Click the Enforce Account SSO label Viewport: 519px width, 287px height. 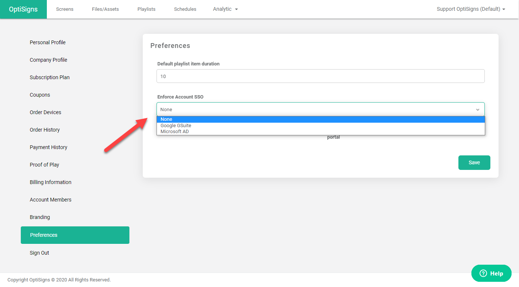(180, 97)
